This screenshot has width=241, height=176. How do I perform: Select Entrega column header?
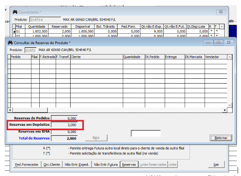[x=174, y=57]
